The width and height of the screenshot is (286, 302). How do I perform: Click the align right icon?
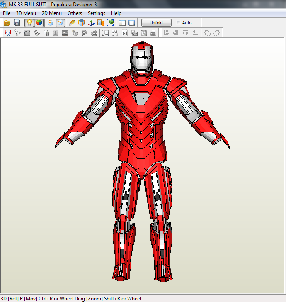pos(176,33)
